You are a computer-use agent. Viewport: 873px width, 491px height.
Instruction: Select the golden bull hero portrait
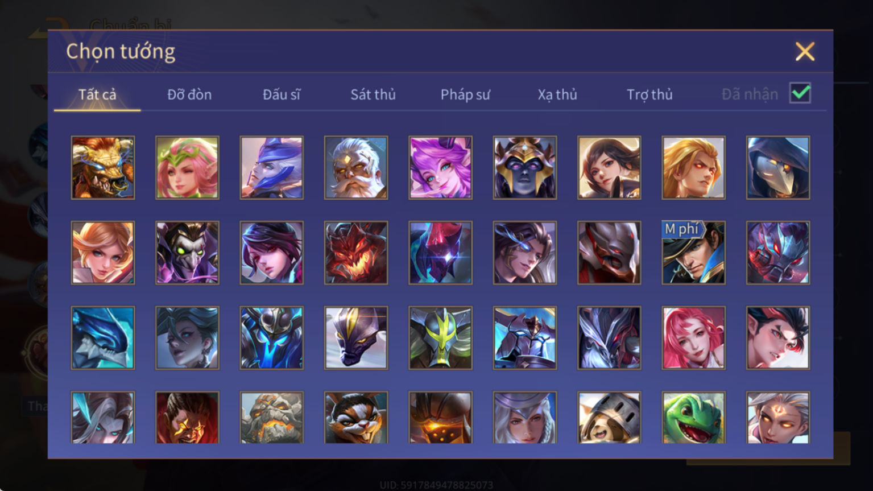(x=103, y=168)
